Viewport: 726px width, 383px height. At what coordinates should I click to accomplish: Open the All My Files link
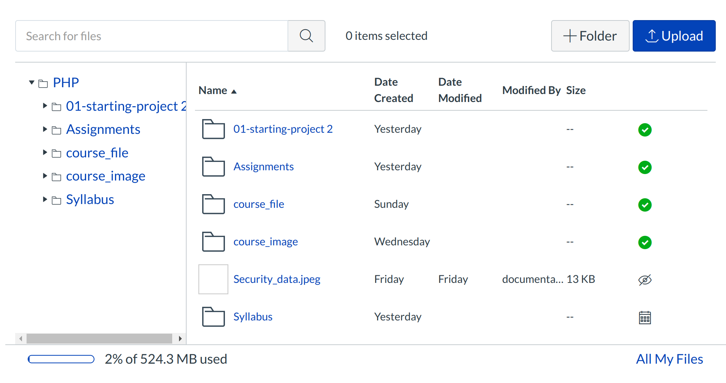click(669, 359)
